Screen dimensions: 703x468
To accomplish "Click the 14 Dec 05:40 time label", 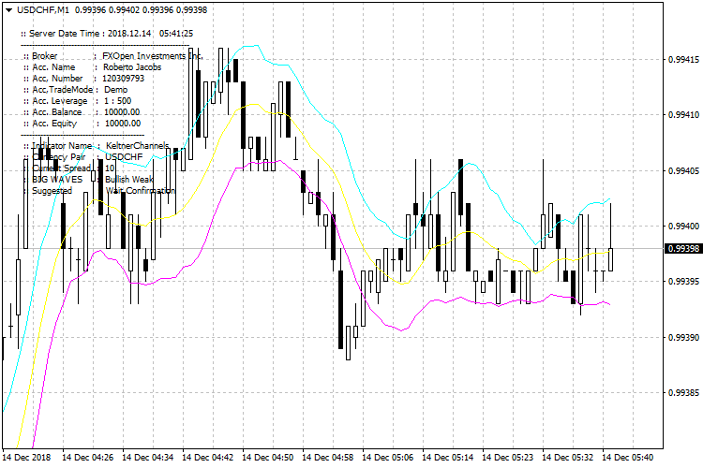I will 629,458.
